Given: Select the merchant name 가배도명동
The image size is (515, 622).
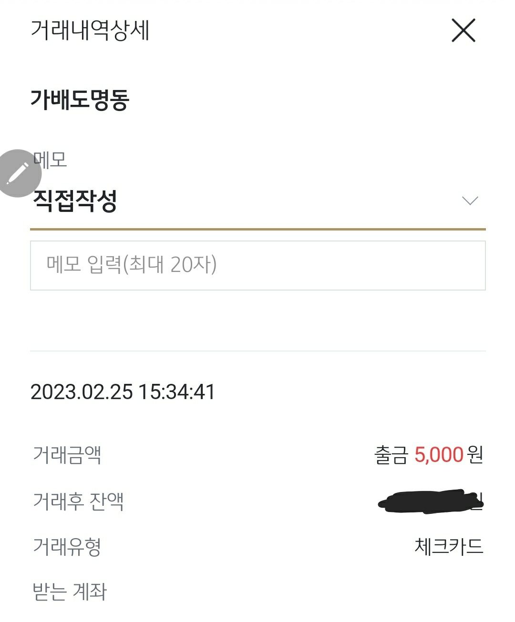Looking at the screenshot, I should click(x=80, y=100).
